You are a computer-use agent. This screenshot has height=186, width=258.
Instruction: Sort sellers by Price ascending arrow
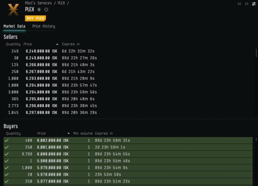[57, 44]
